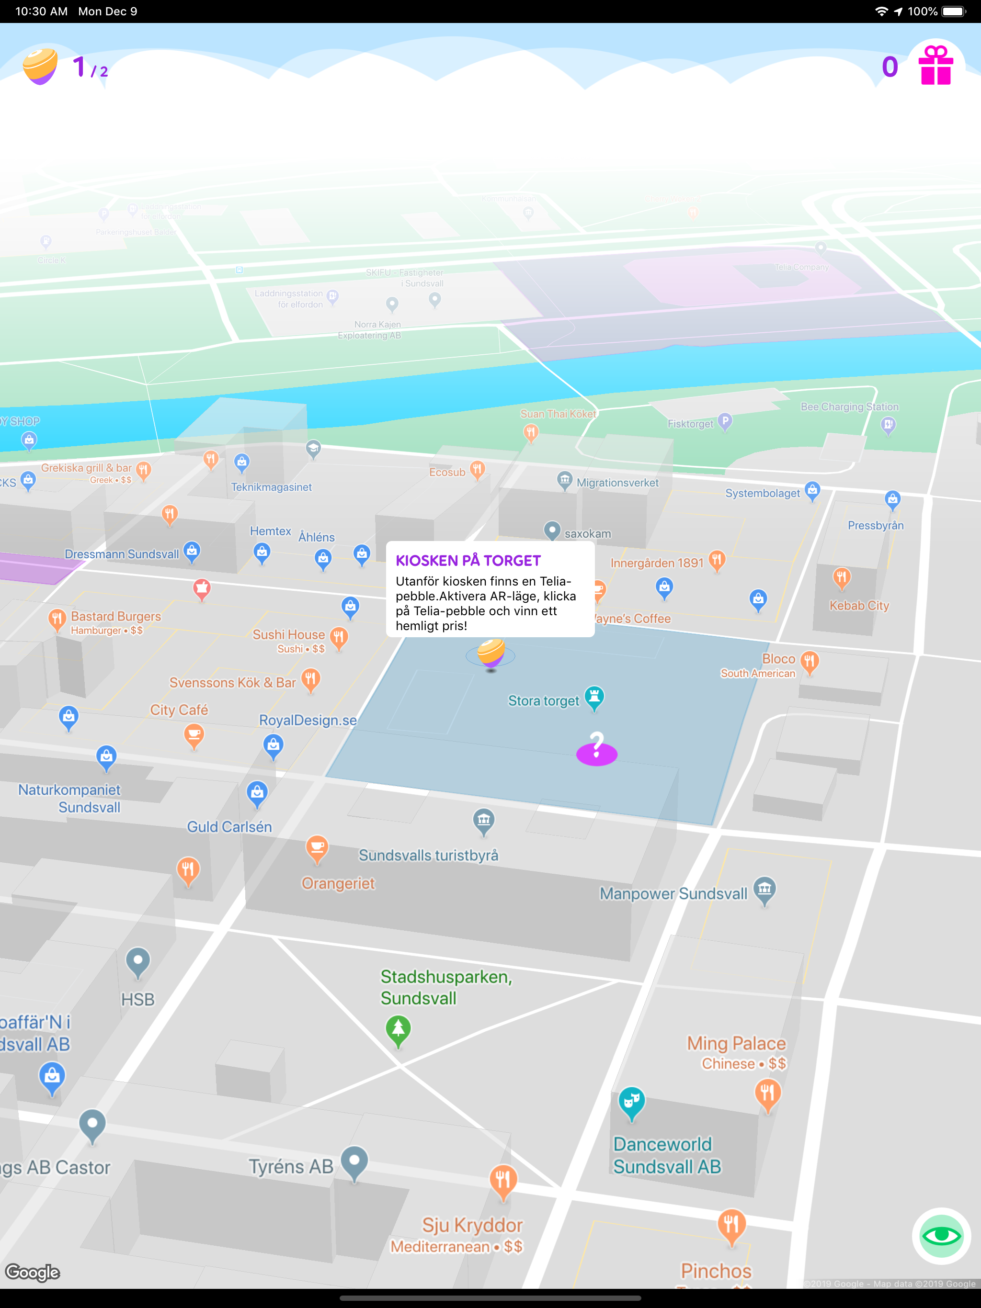Tap the Innergården 1891 restaurant pin
981x1308 pixels.
(x=717, y=561)
